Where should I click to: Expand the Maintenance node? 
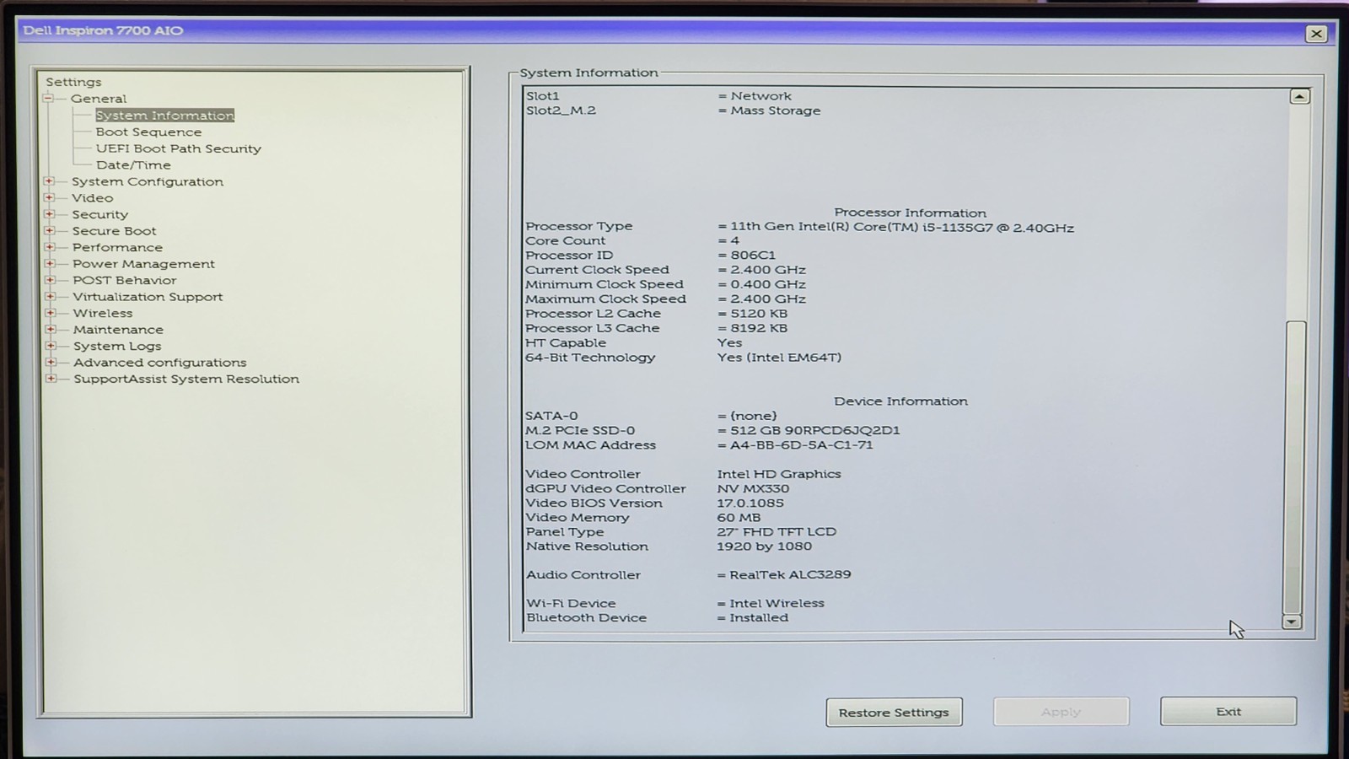[x=50, y=329]
